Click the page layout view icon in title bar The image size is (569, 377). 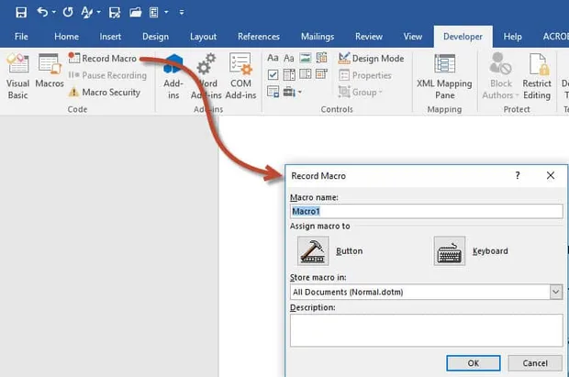pyautogui.click(x=154, y=13)
